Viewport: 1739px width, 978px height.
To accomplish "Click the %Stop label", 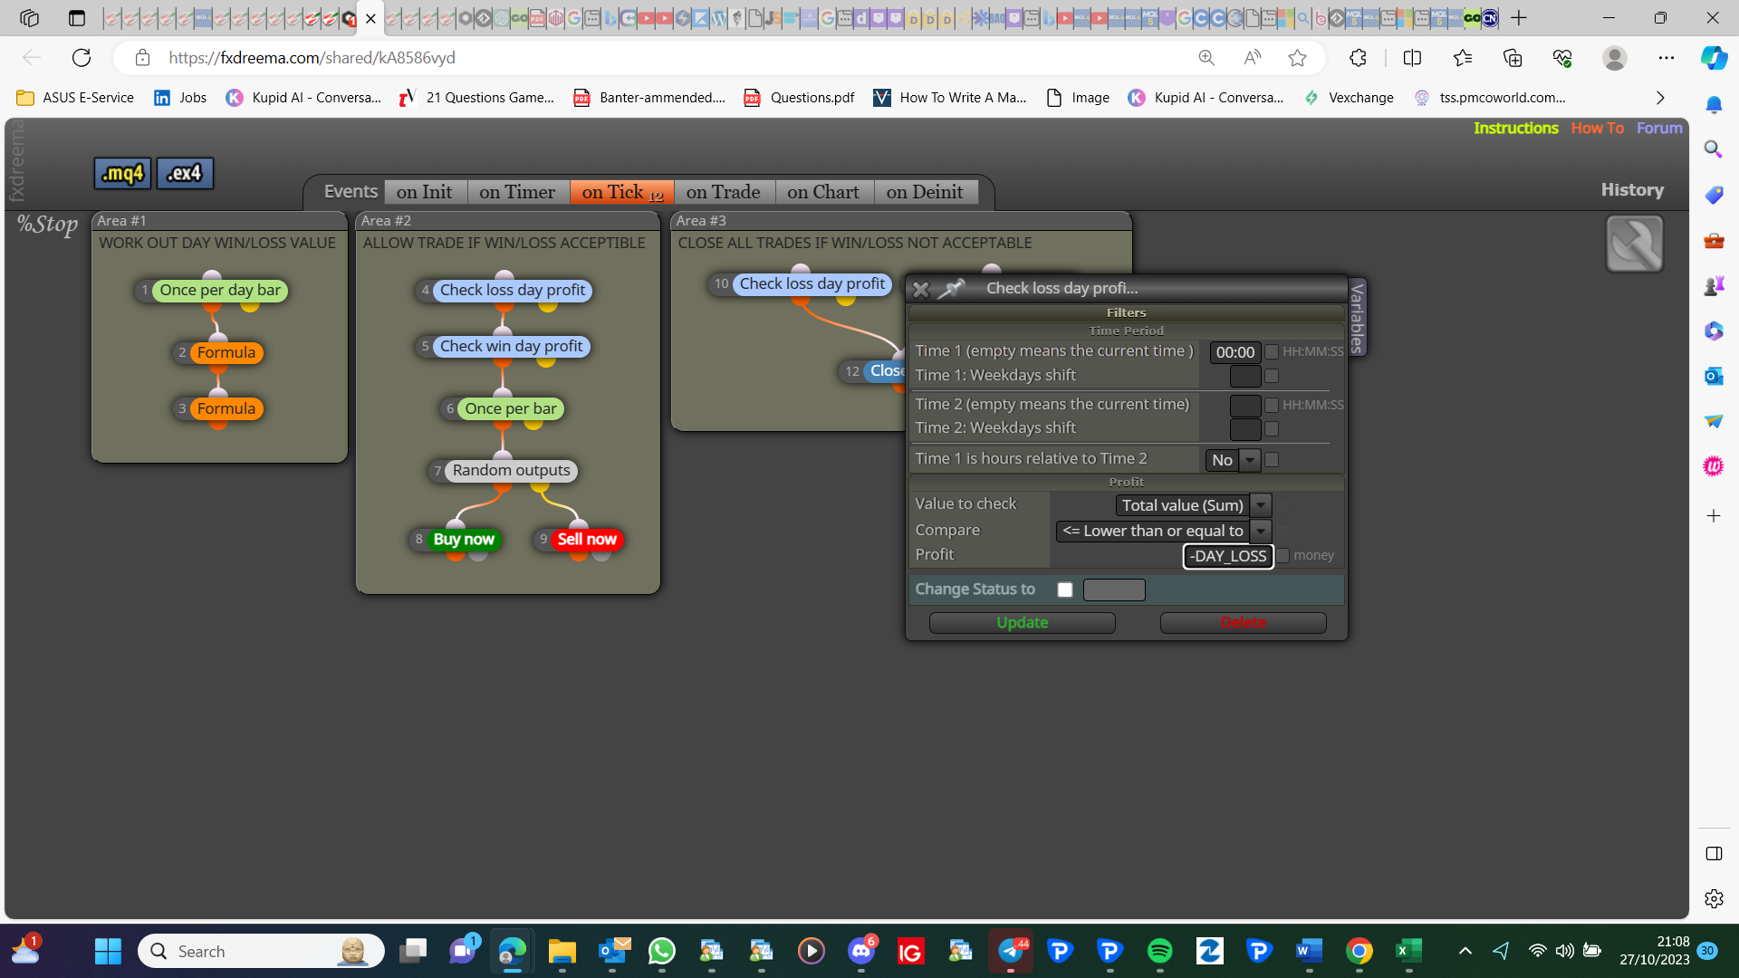I will pos(47,224).
